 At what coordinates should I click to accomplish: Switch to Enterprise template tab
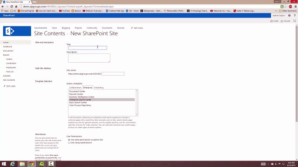coord(88,88)
